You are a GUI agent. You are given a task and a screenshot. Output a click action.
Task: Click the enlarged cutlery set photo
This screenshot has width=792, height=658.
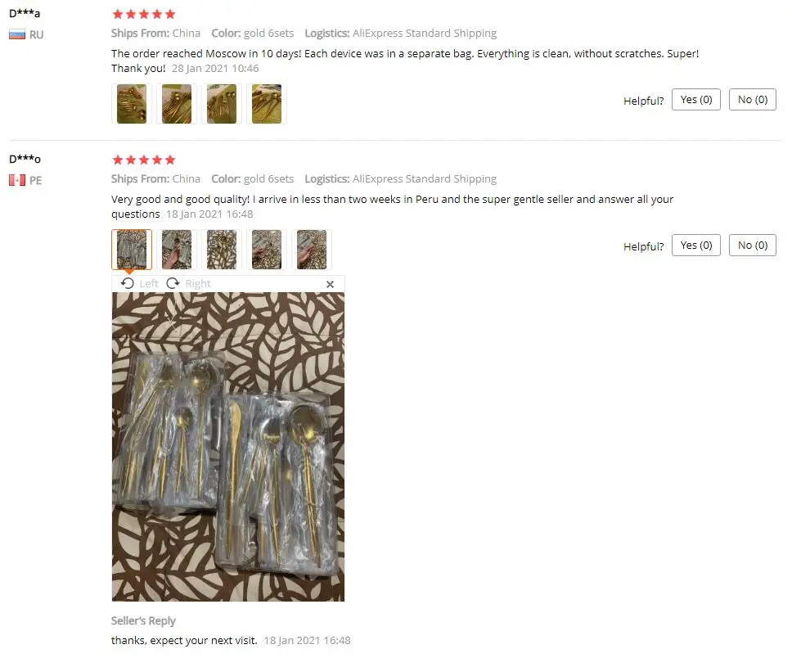click(x=228, y=447)
